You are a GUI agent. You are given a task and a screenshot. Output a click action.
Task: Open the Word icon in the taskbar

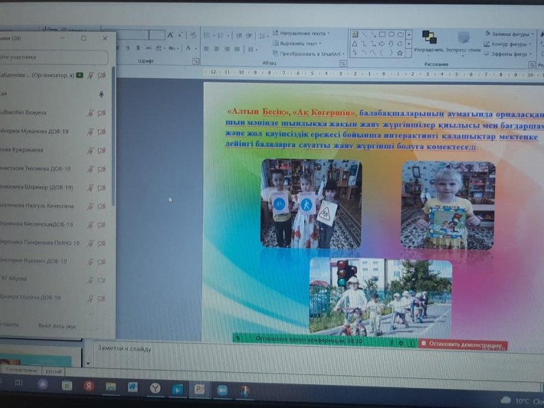click(x=132, y=387)
